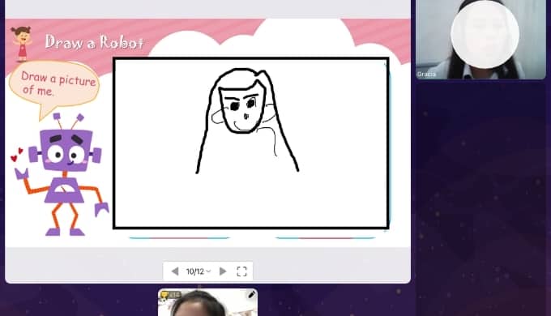551x316 pixels.
Task: Go to the previous slide arrow
Action: click(x=175, y=271)
